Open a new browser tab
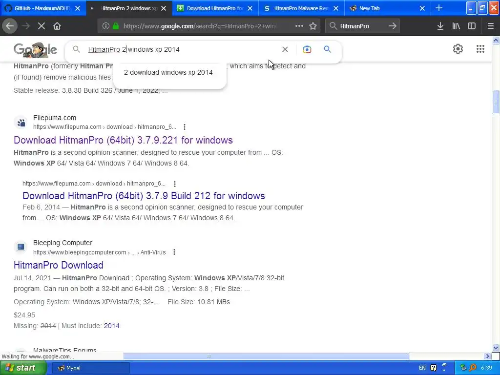This screenshot has height=375, width=500. [x=439, y=8]
